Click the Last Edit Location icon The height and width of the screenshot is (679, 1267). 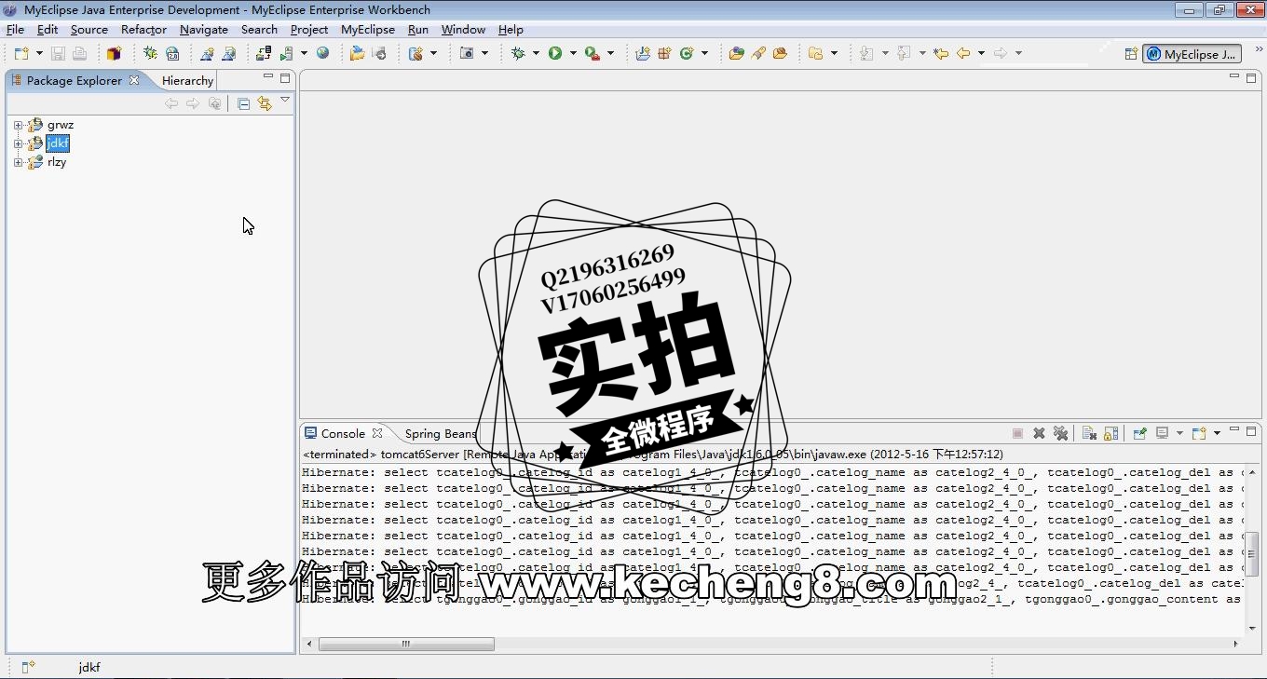[941, 54]
